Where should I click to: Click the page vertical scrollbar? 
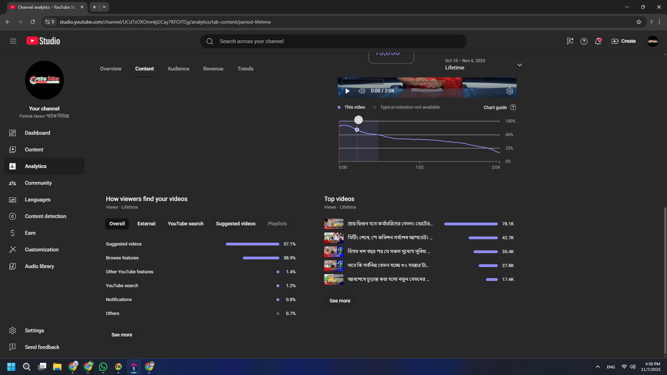[664, 280]
